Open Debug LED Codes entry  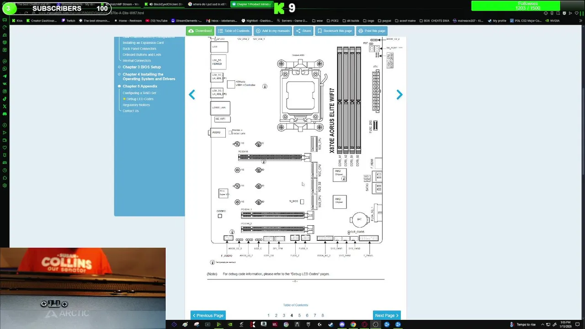click(140, 99)
